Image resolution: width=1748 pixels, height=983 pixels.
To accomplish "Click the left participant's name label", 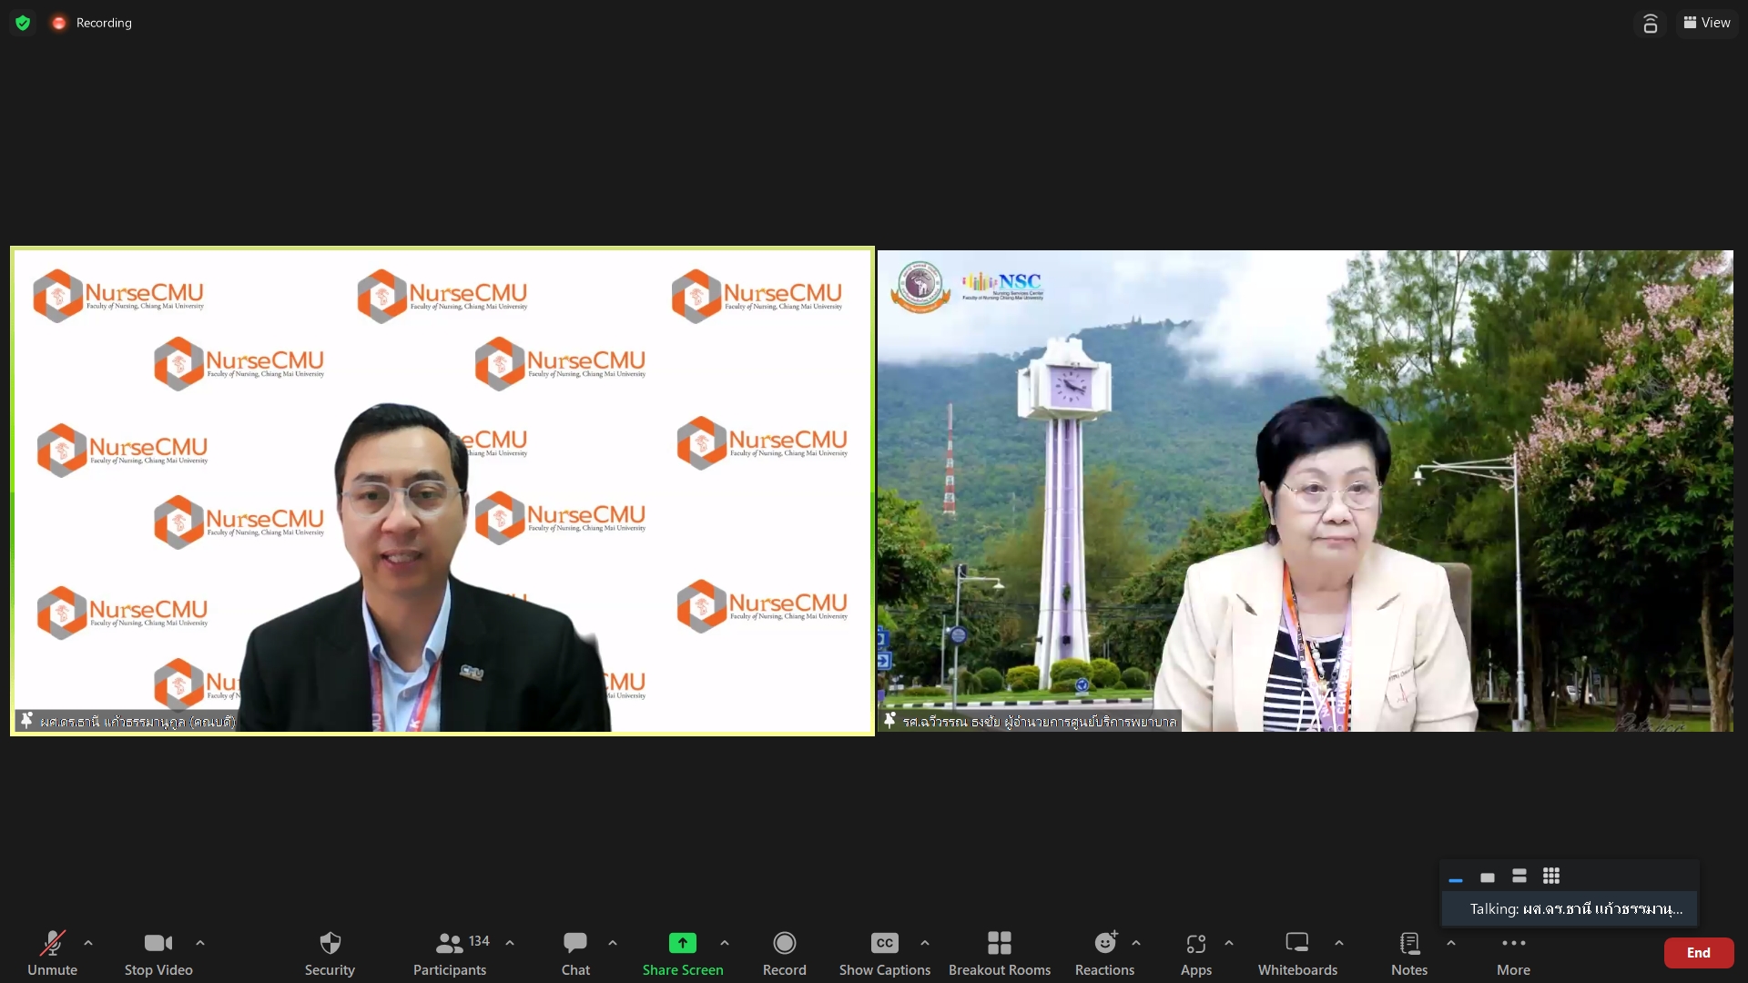I will click(137, 722).
